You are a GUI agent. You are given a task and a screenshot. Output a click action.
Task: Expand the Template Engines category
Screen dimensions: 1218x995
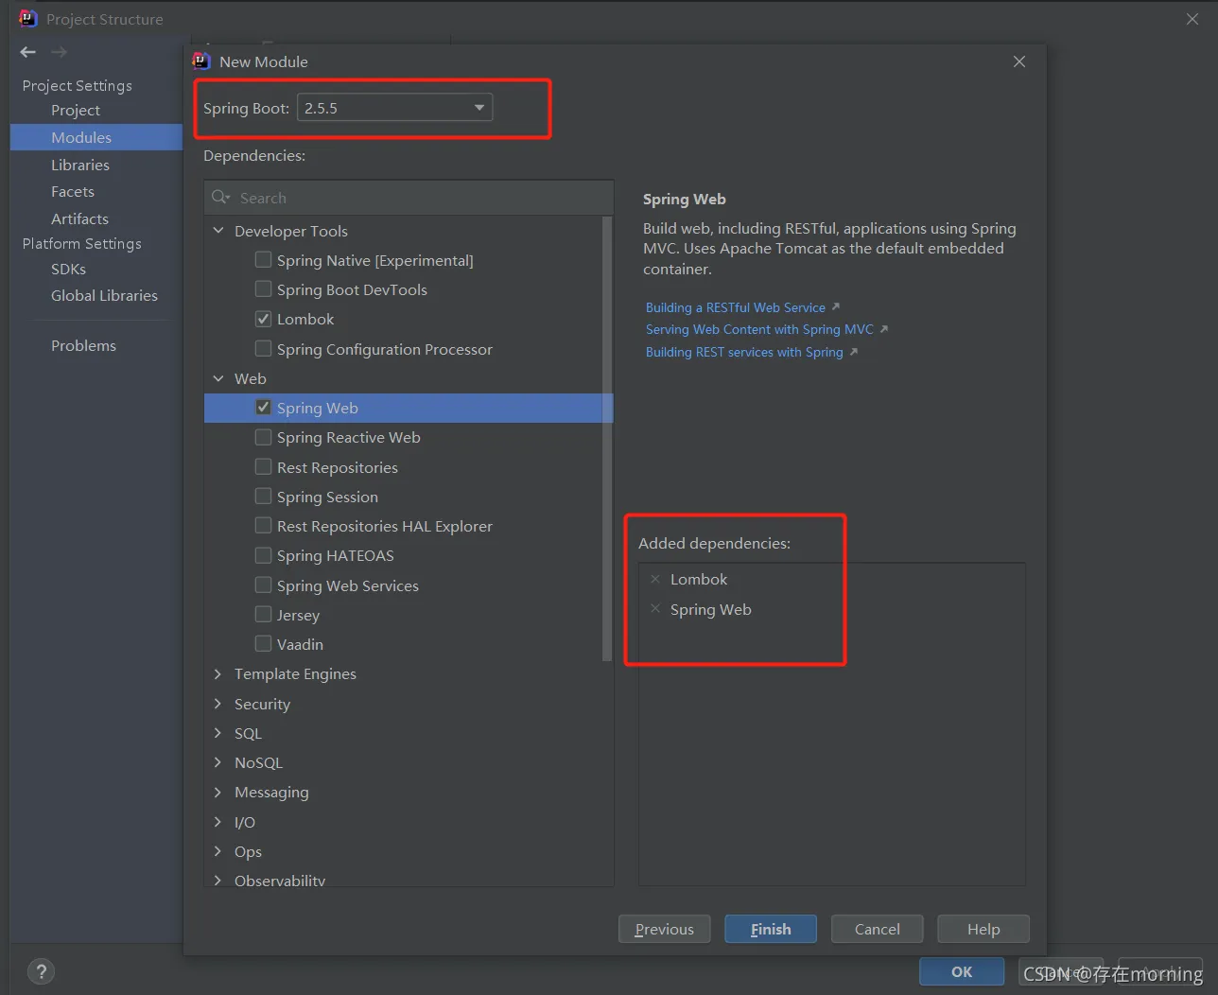click(x=218, y=673)
